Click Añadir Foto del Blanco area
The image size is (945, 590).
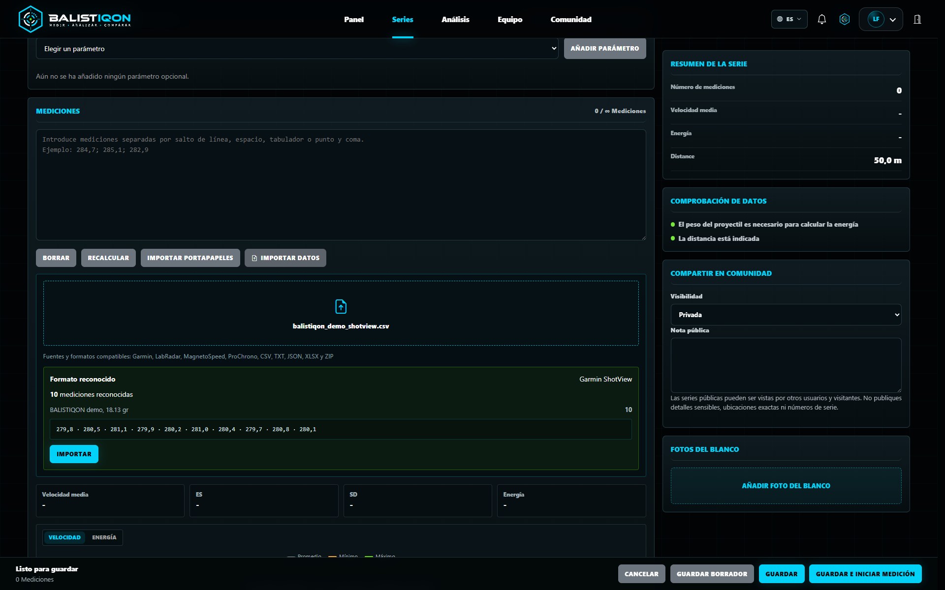click(786, 486)
